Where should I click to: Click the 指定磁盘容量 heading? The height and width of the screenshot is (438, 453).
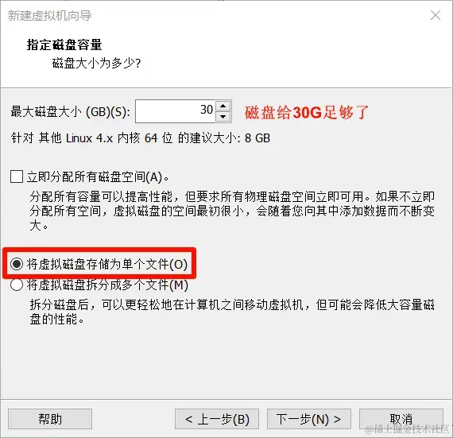(64, 45)
